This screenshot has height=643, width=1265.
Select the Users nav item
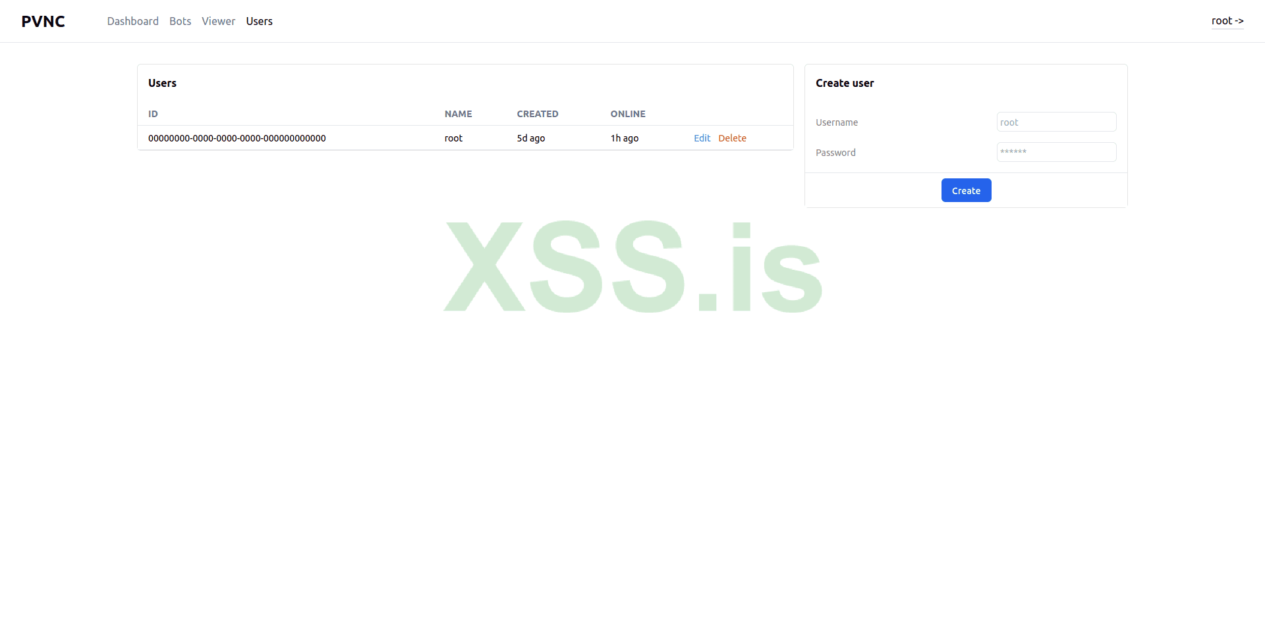pos(259,21)
